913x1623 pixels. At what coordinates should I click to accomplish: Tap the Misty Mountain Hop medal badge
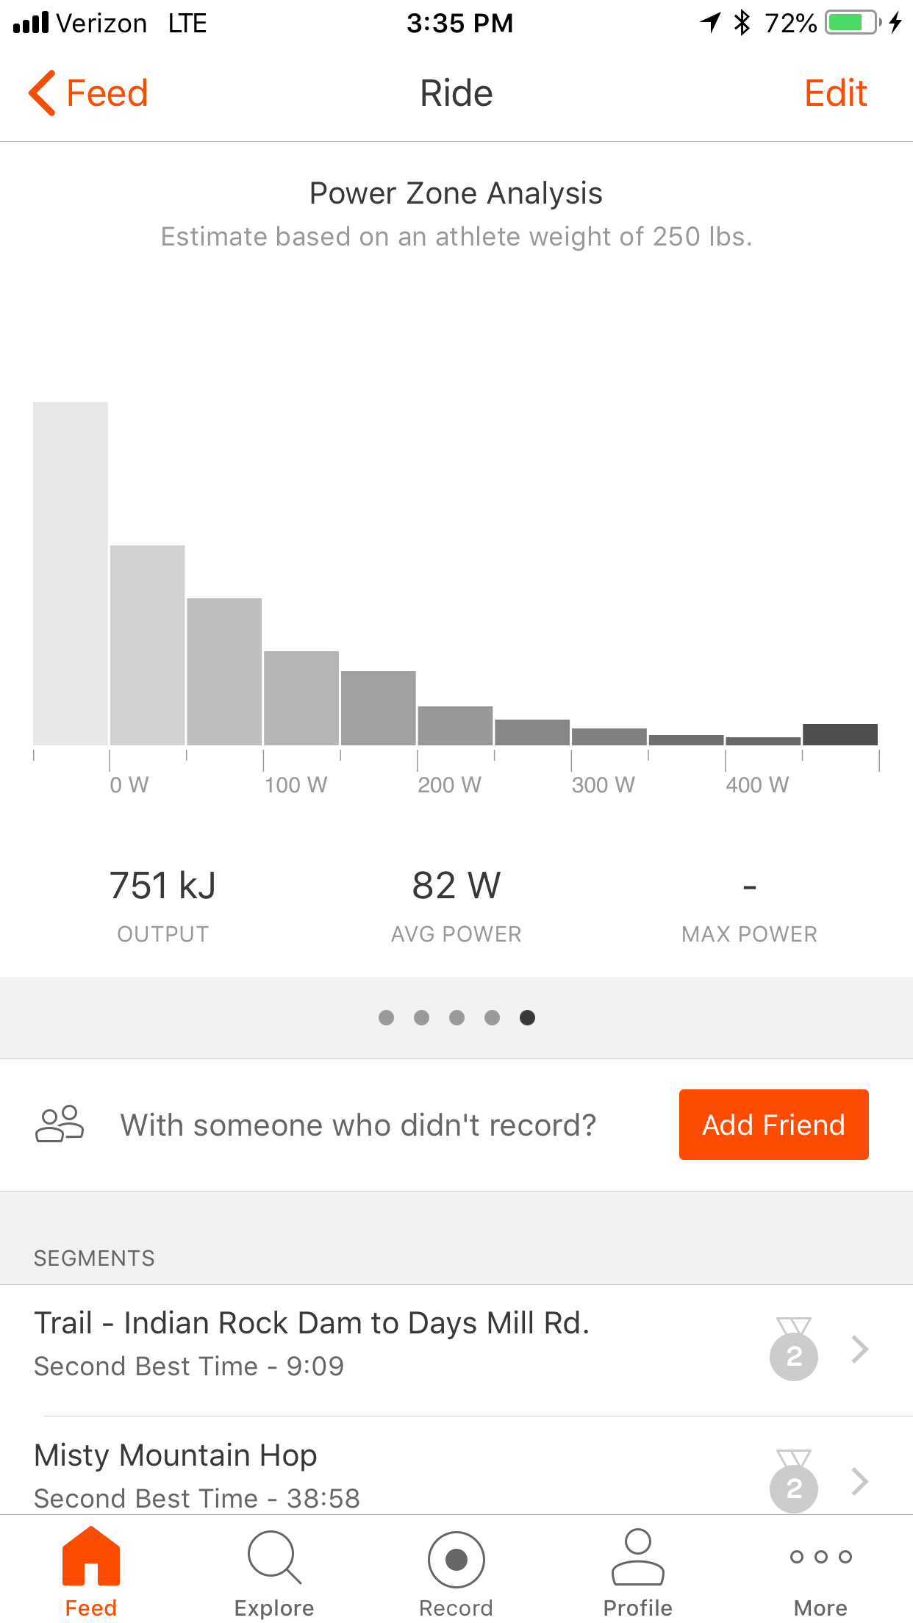(x=793, y=1480)
